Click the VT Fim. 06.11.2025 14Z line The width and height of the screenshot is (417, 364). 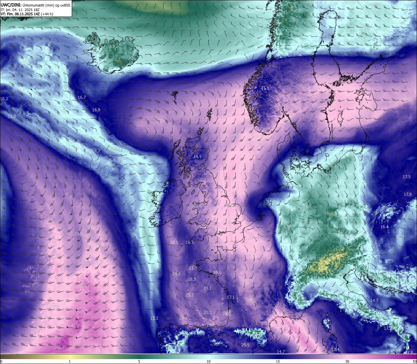(x=27, y=14)
